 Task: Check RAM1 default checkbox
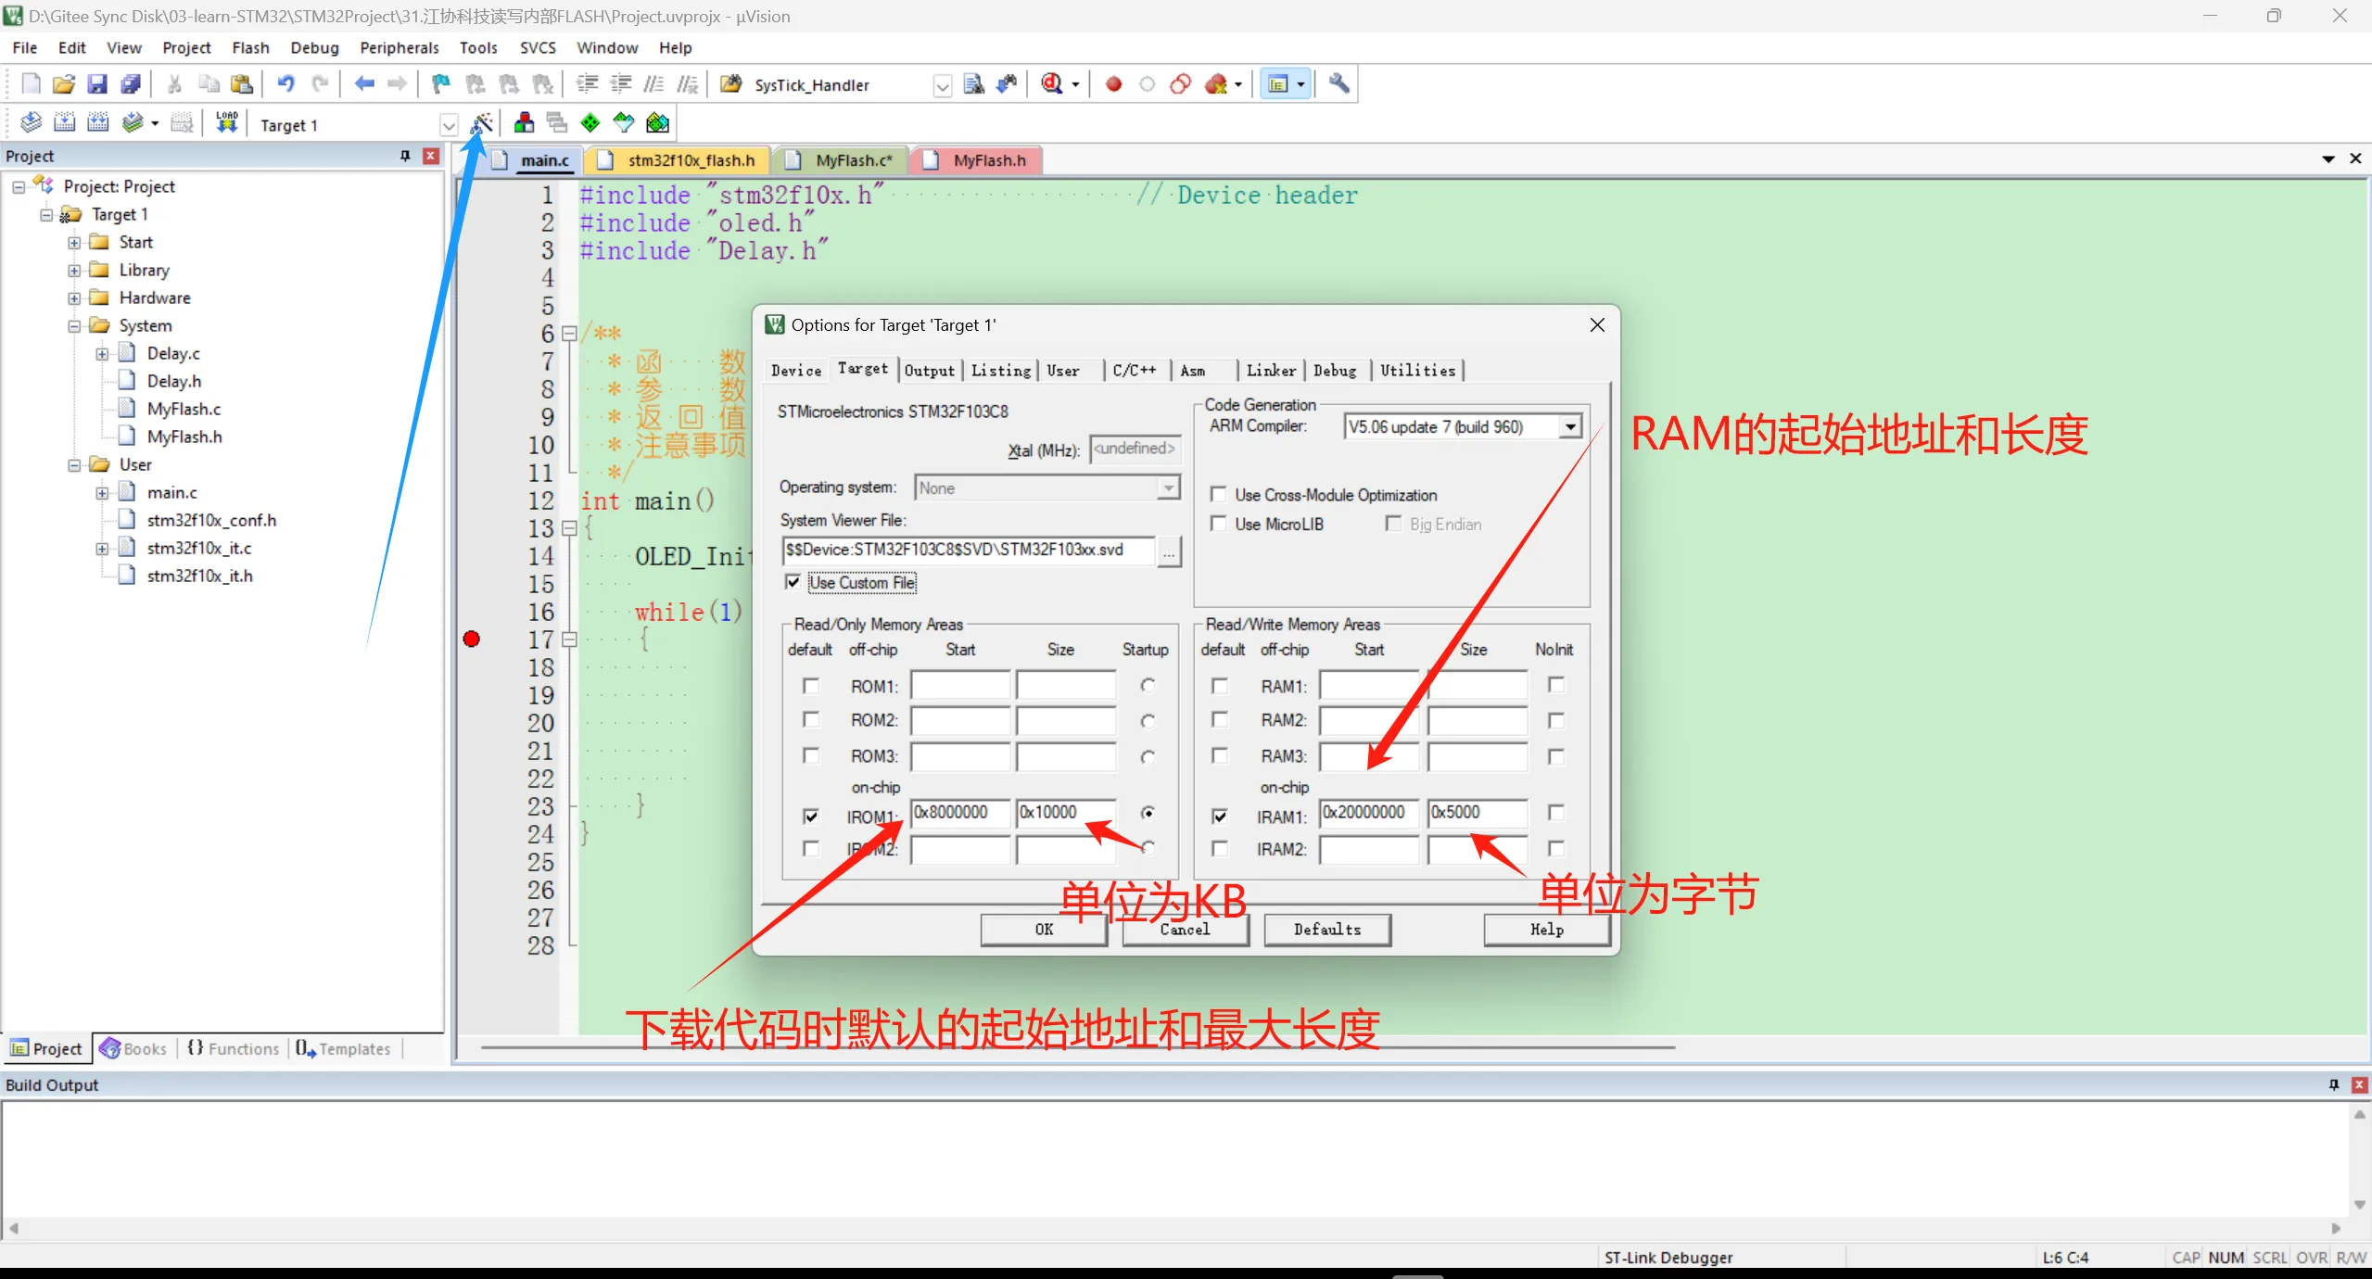pos(1220,686)
